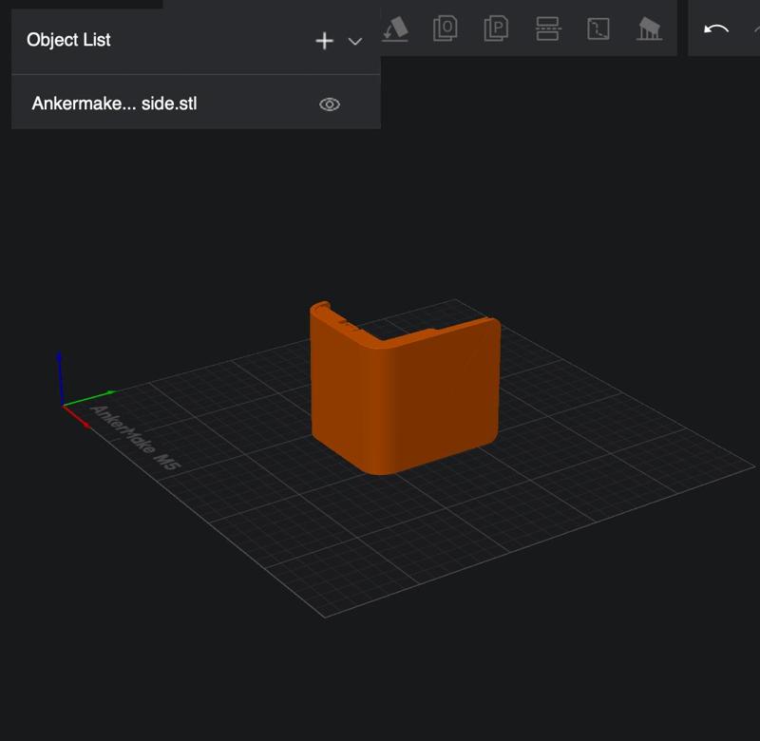The height and width of the screenshot is (741, 760).
Task: Select the Ankermake side.stl list entry
Action: click(x=114, y=104)
